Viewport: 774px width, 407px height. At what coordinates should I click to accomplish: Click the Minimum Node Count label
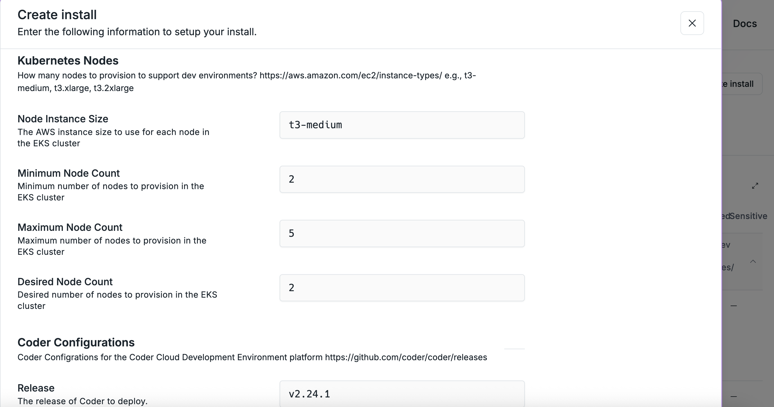tap(68, 173)
